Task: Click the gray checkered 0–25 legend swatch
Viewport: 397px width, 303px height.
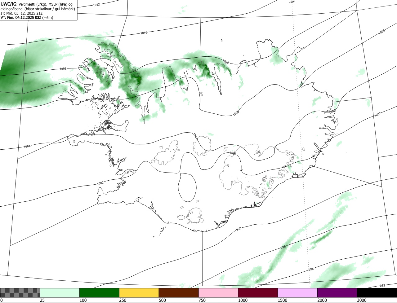Action: point(20,293)
